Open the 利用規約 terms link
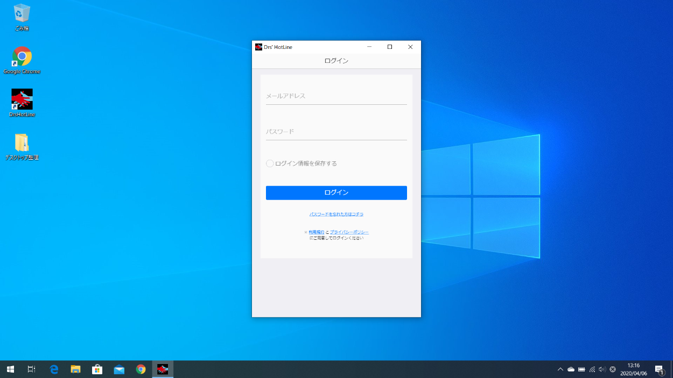Image resolution: width=673 pixels, height=378 pixels. [x=317, y=232]
